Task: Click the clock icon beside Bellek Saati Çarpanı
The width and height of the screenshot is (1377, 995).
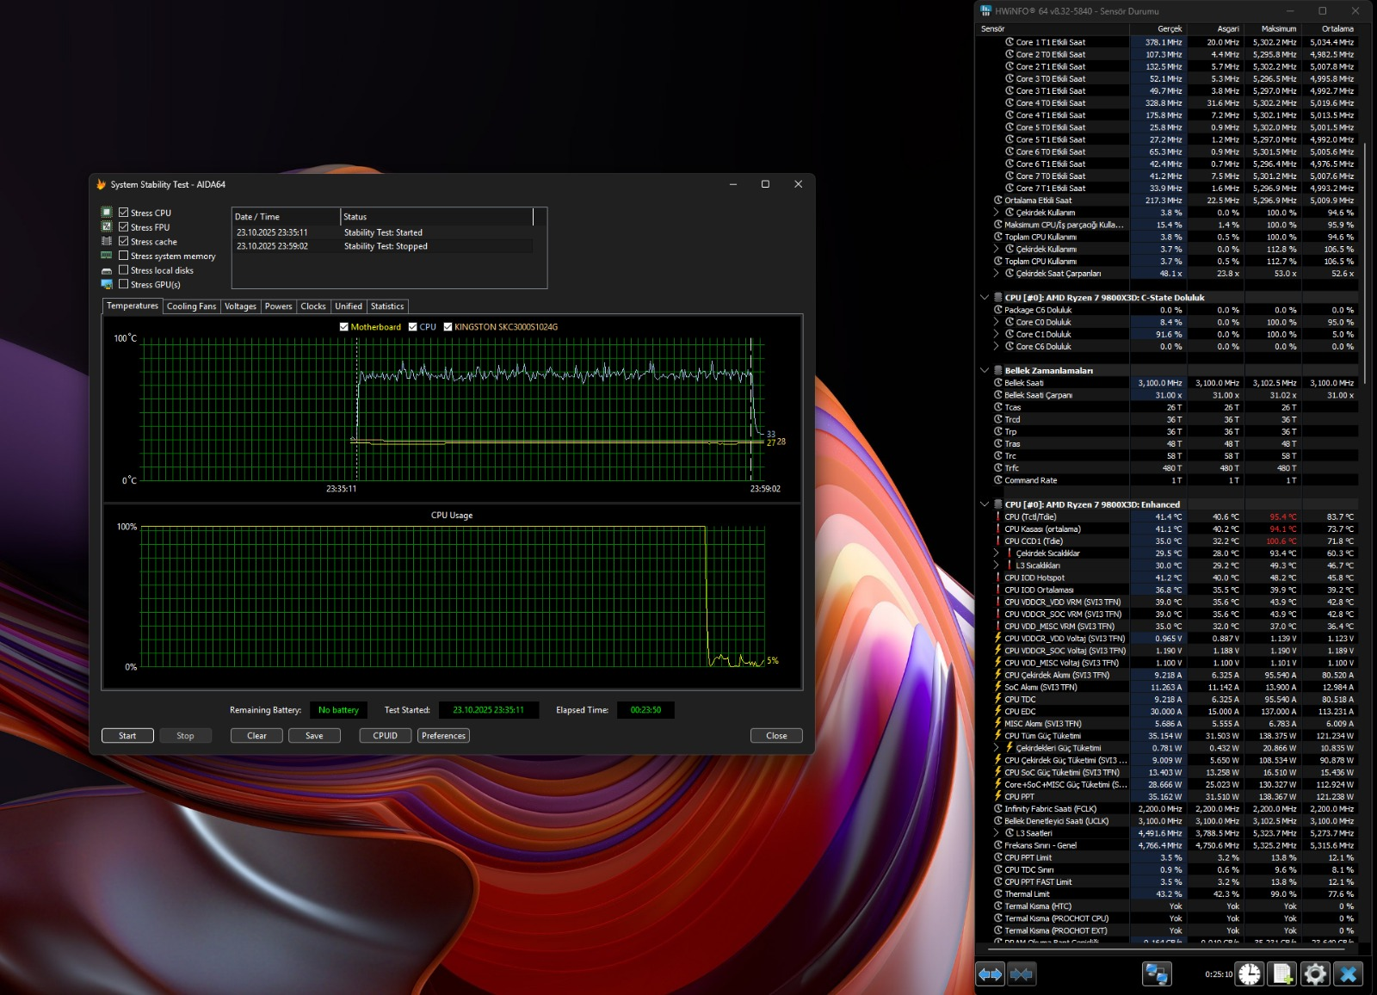Action: [998, 395]
